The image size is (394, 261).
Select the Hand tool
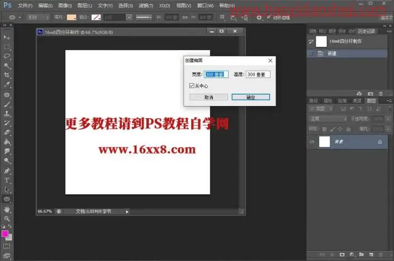coord(7,209)
